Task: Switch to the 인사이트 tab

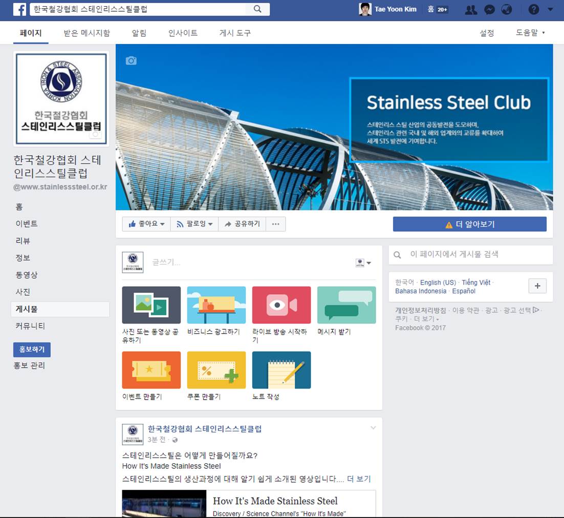Action: point(182,32)
